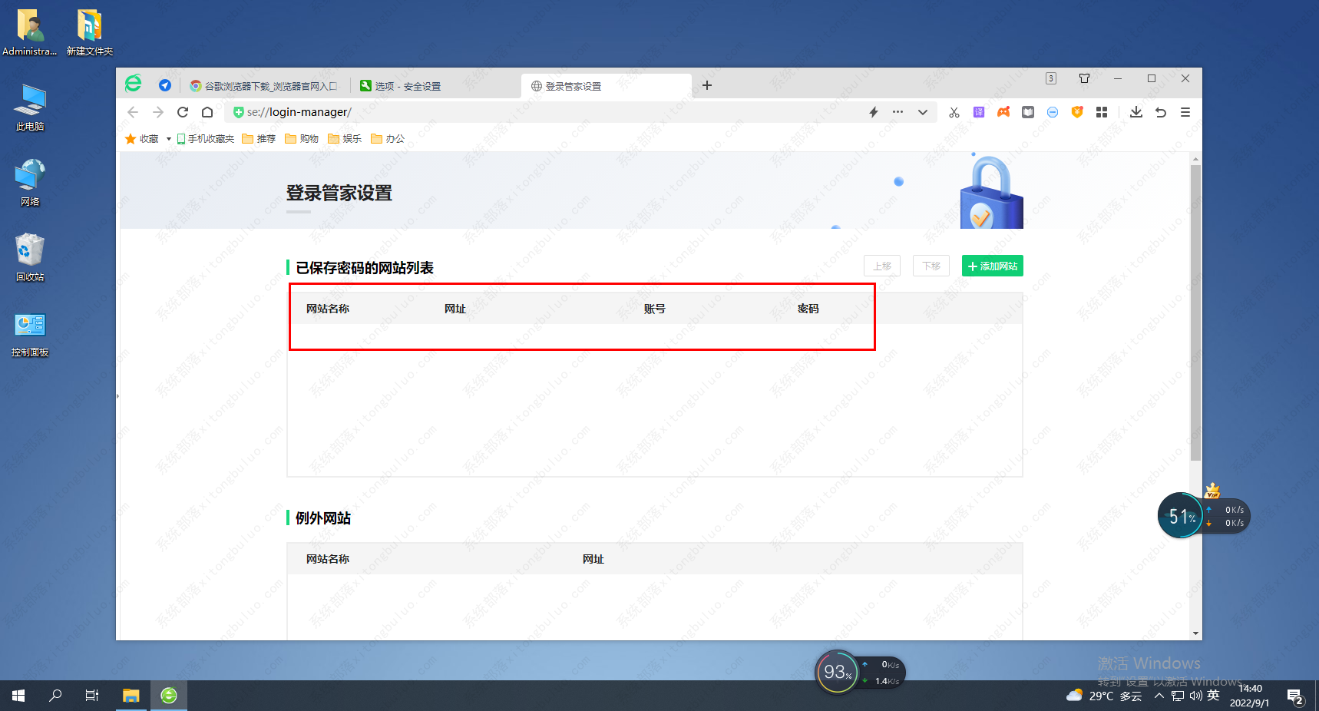Image resolution: width=1319 pixels, height=711 pixels.
Task: Open the browser home page
Action: coord(207,112)
